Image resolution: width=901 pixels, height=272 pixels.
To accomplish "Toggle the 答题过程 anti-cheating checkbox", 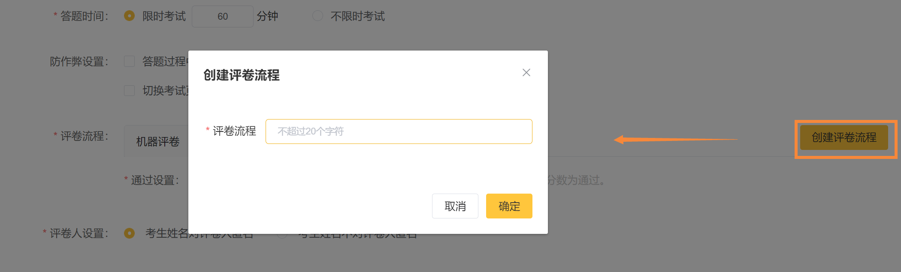I will point(129,61).
